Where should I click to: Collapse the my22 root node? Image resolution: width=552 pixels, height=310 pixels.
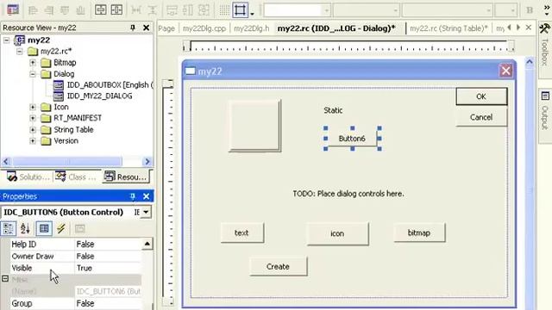pyautogui.click(x=6, y=40)
